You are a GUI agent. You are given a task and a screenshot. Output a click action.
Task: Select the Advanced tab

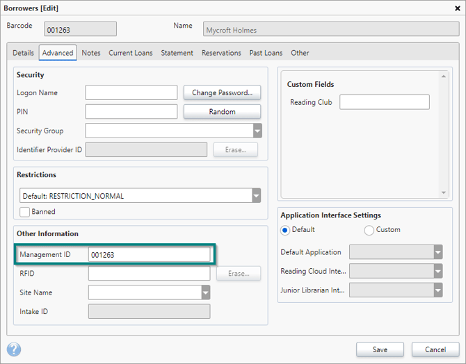pyautogui.click(x=58, y=53)
